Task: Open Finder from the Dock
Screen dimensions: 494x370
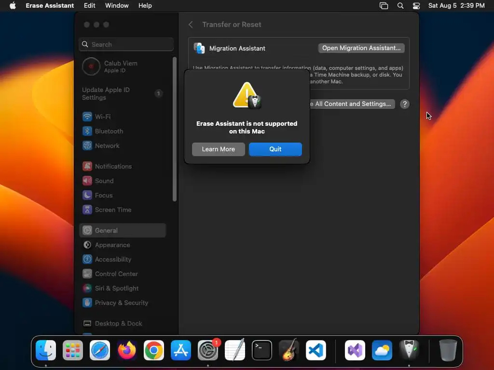Action: click(46, 350)
